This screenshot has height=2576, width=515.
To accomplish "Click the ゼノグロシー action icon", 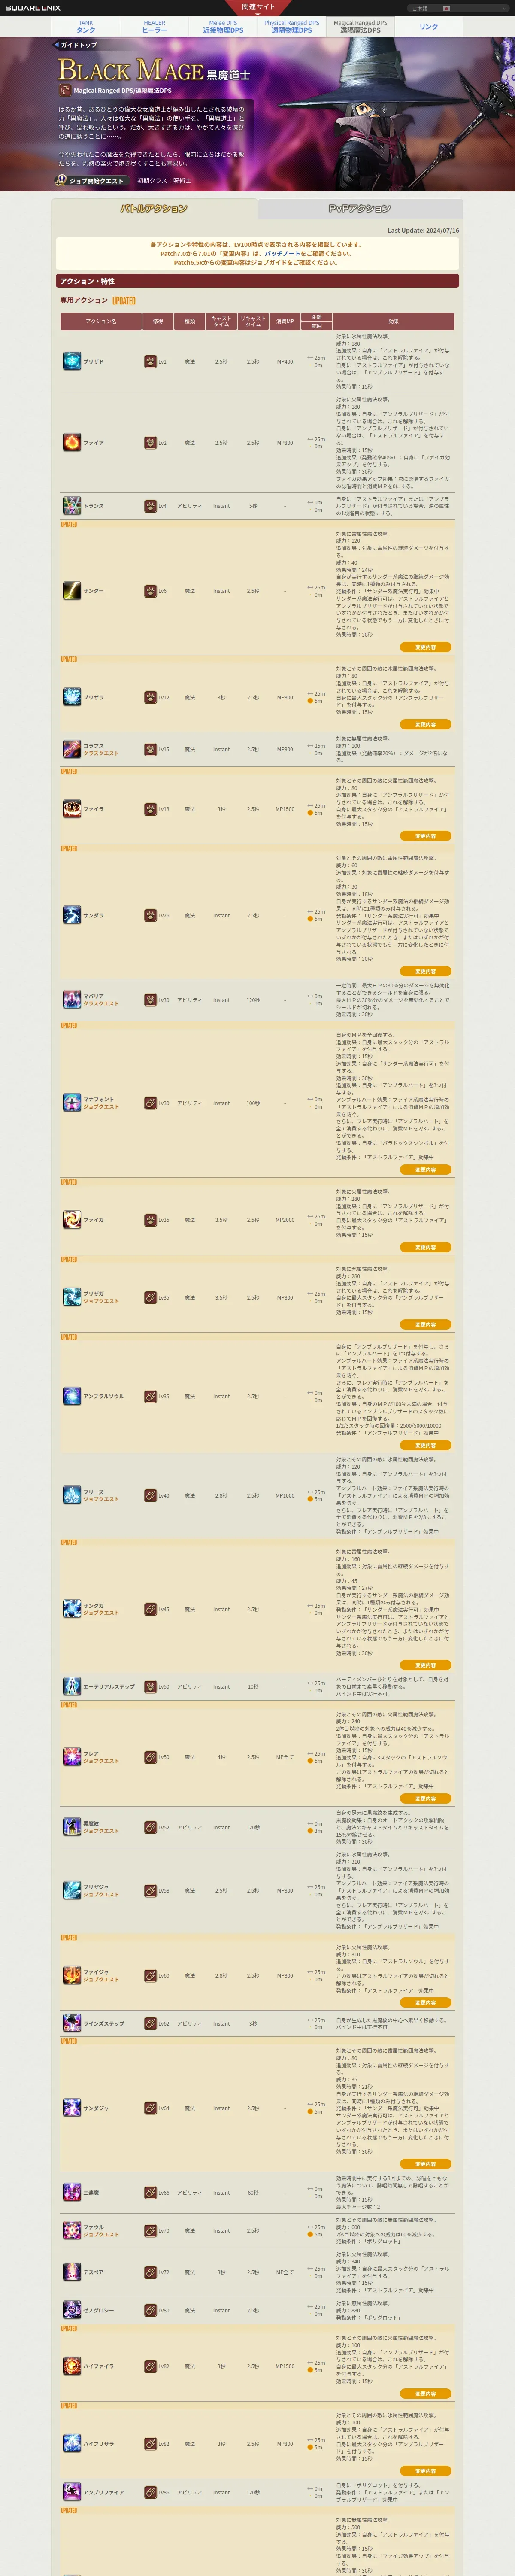I will [x=72, y=2310].
